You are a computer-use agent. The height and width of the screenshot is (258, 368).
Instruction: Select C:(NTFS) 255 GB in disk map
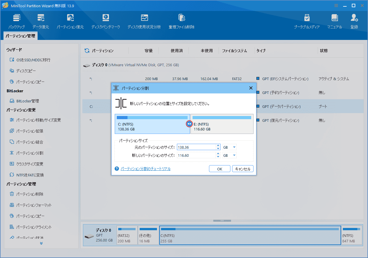(x=250, y=235)
